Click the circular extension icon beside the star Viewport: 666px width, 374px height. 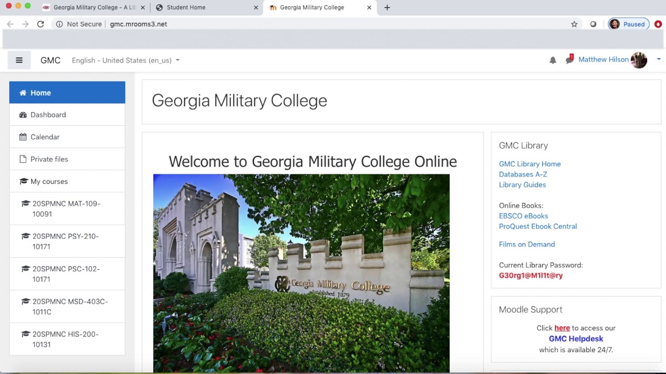point(593,24)
